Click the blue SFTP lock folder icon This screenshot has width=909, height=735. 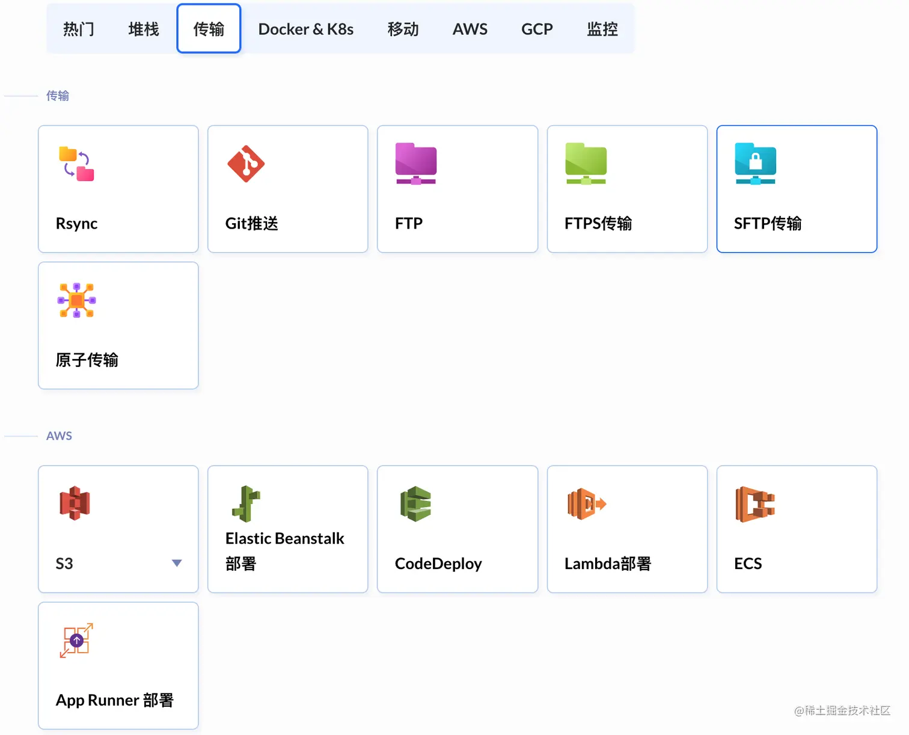(755, 164)
